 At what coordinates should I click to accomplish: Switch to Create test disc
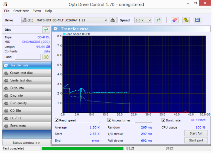(27, 73)
